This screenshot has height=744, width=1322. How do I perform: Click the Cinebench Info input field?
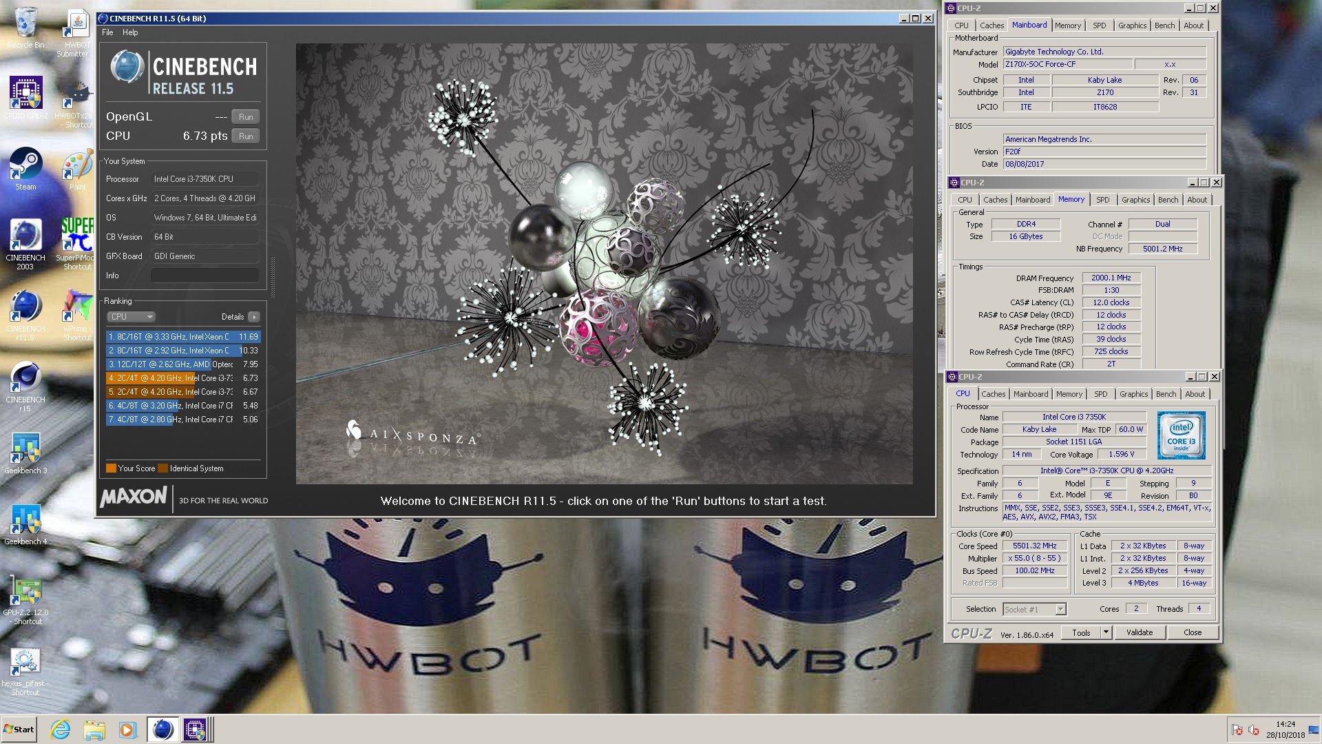pos(204,276)
